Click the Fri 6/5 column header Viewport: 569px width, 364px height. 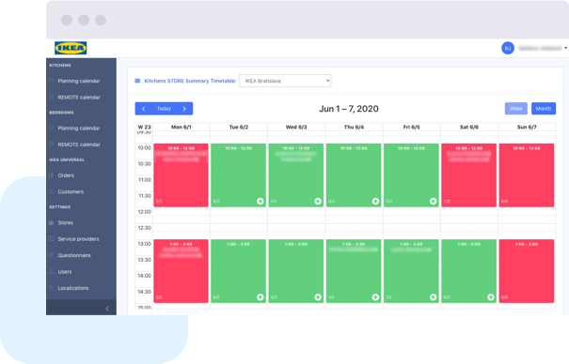point(412,127)
